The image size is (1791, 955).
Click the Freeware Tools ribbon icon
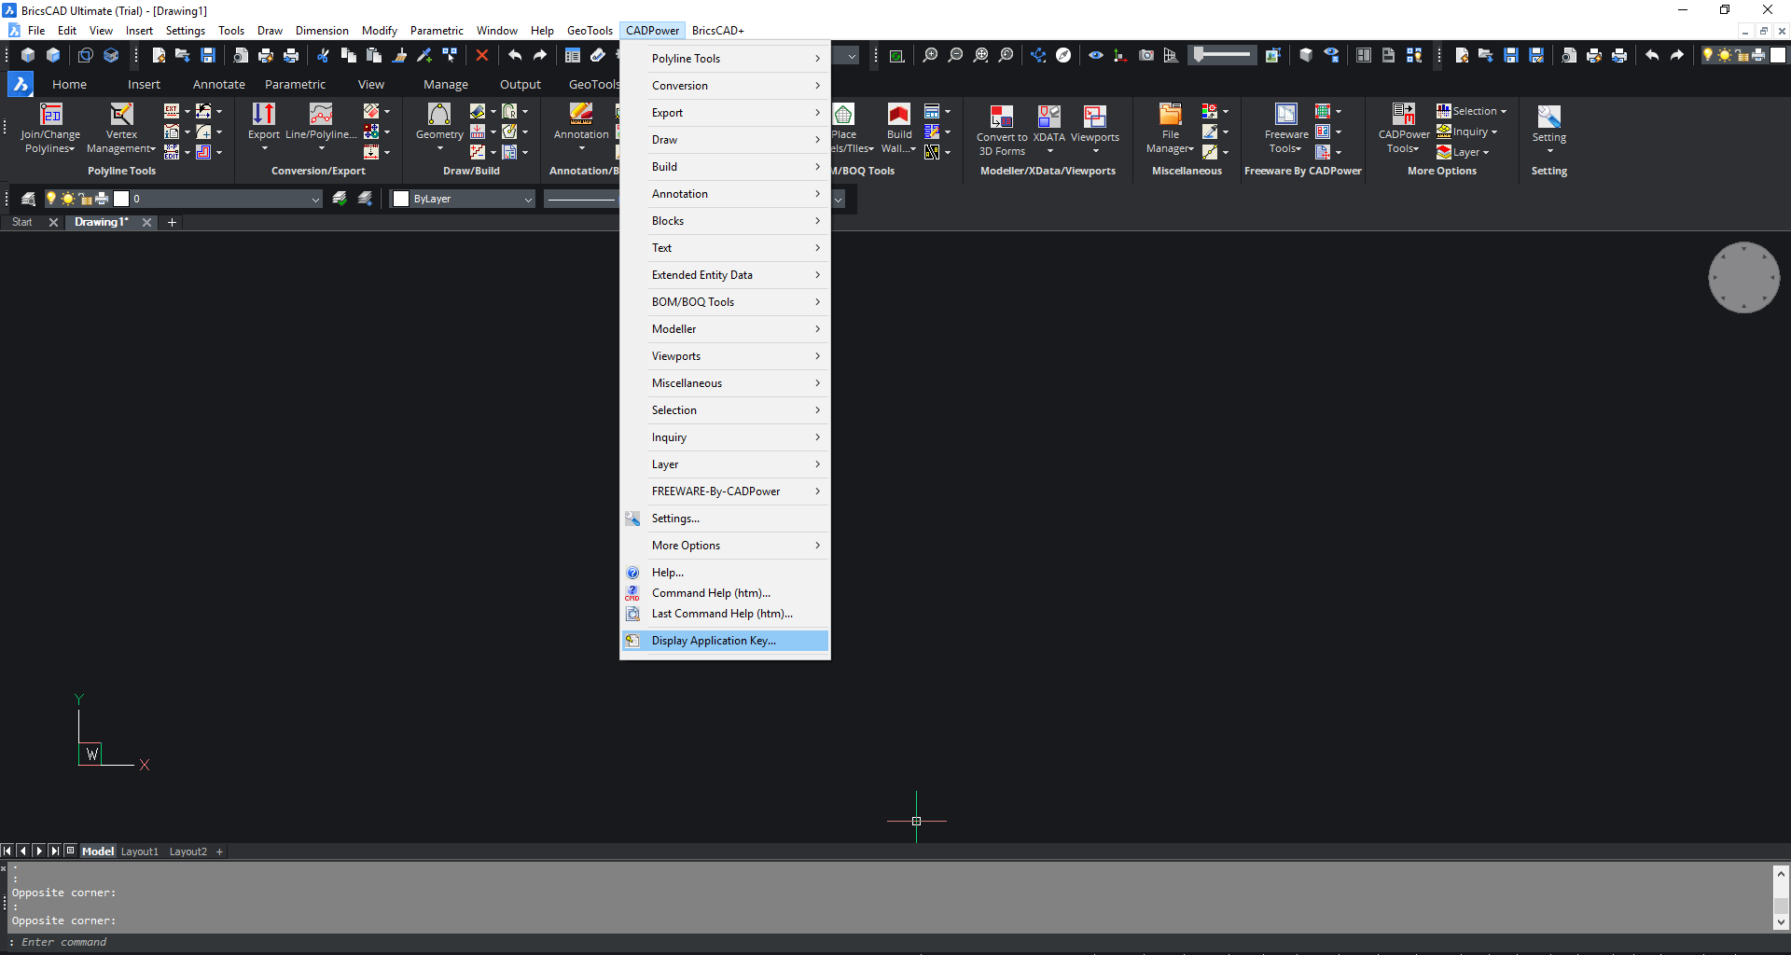click(1286, 115)
